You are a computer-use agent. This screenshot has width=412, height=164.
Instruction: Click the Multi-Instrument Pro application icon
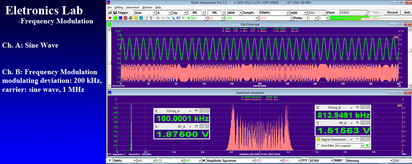[108, 2]
